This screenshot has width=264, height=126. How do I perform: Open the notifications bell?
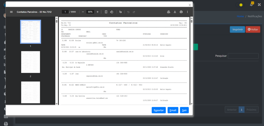click(251, 5)
